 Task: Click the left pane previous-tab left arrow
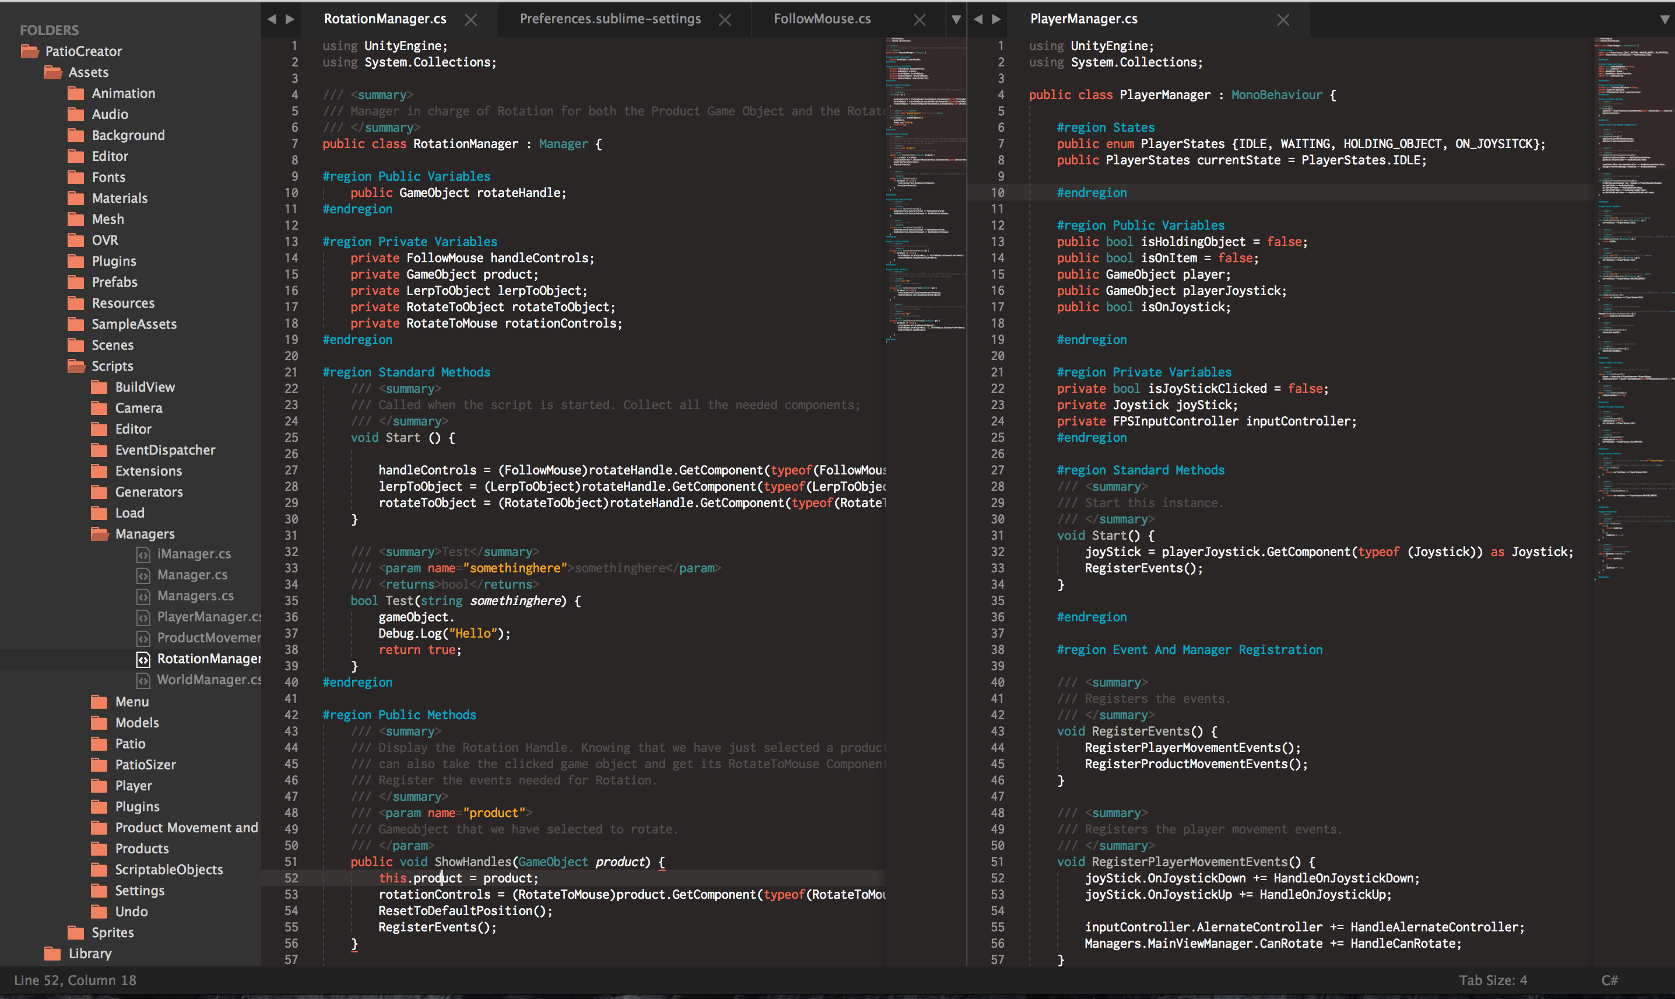click(272, 19)
